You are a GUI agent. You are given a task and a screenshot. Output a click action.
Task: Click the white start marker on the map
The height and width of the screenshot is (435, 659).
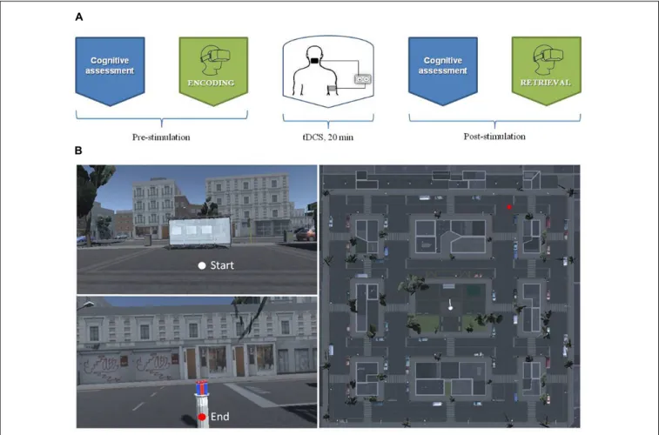pos(451,307)
